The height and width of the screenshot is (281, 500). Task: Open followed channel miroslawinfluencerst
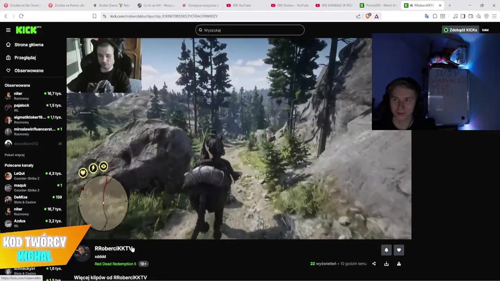click(33, 131)
